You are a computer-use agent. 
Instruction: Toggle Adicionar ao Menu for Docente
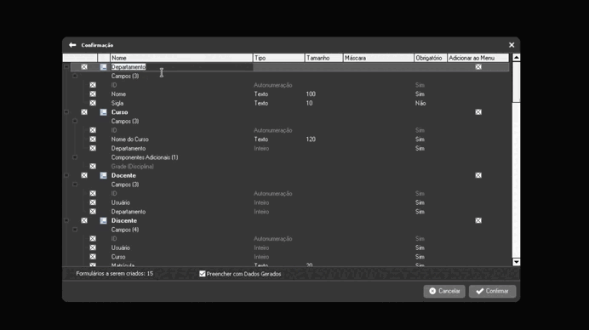[478, 175]
